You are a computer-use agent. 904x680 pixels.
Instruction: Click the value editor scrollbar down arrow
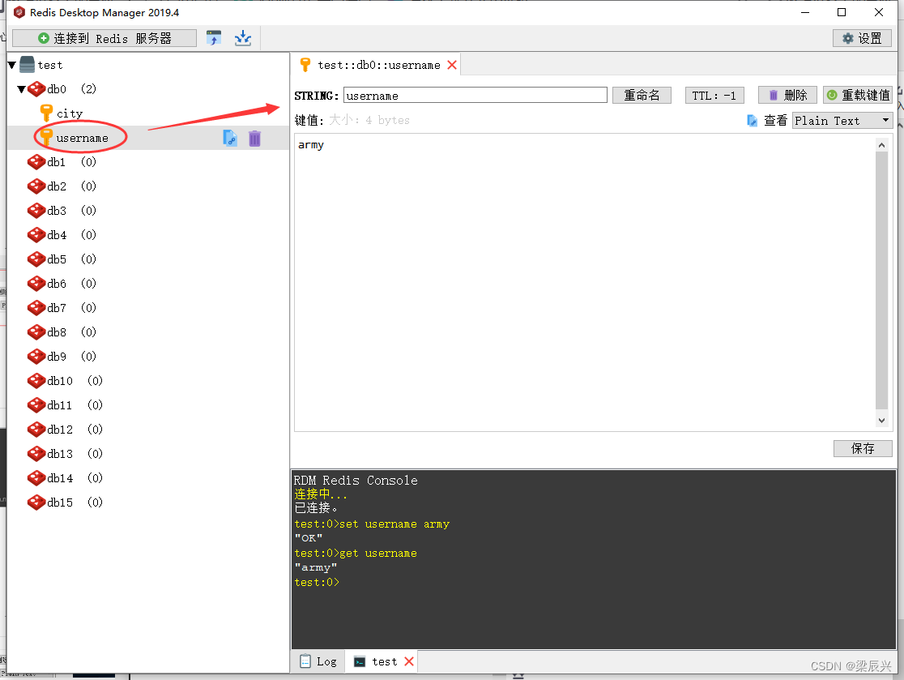click(x=881, y=421)
